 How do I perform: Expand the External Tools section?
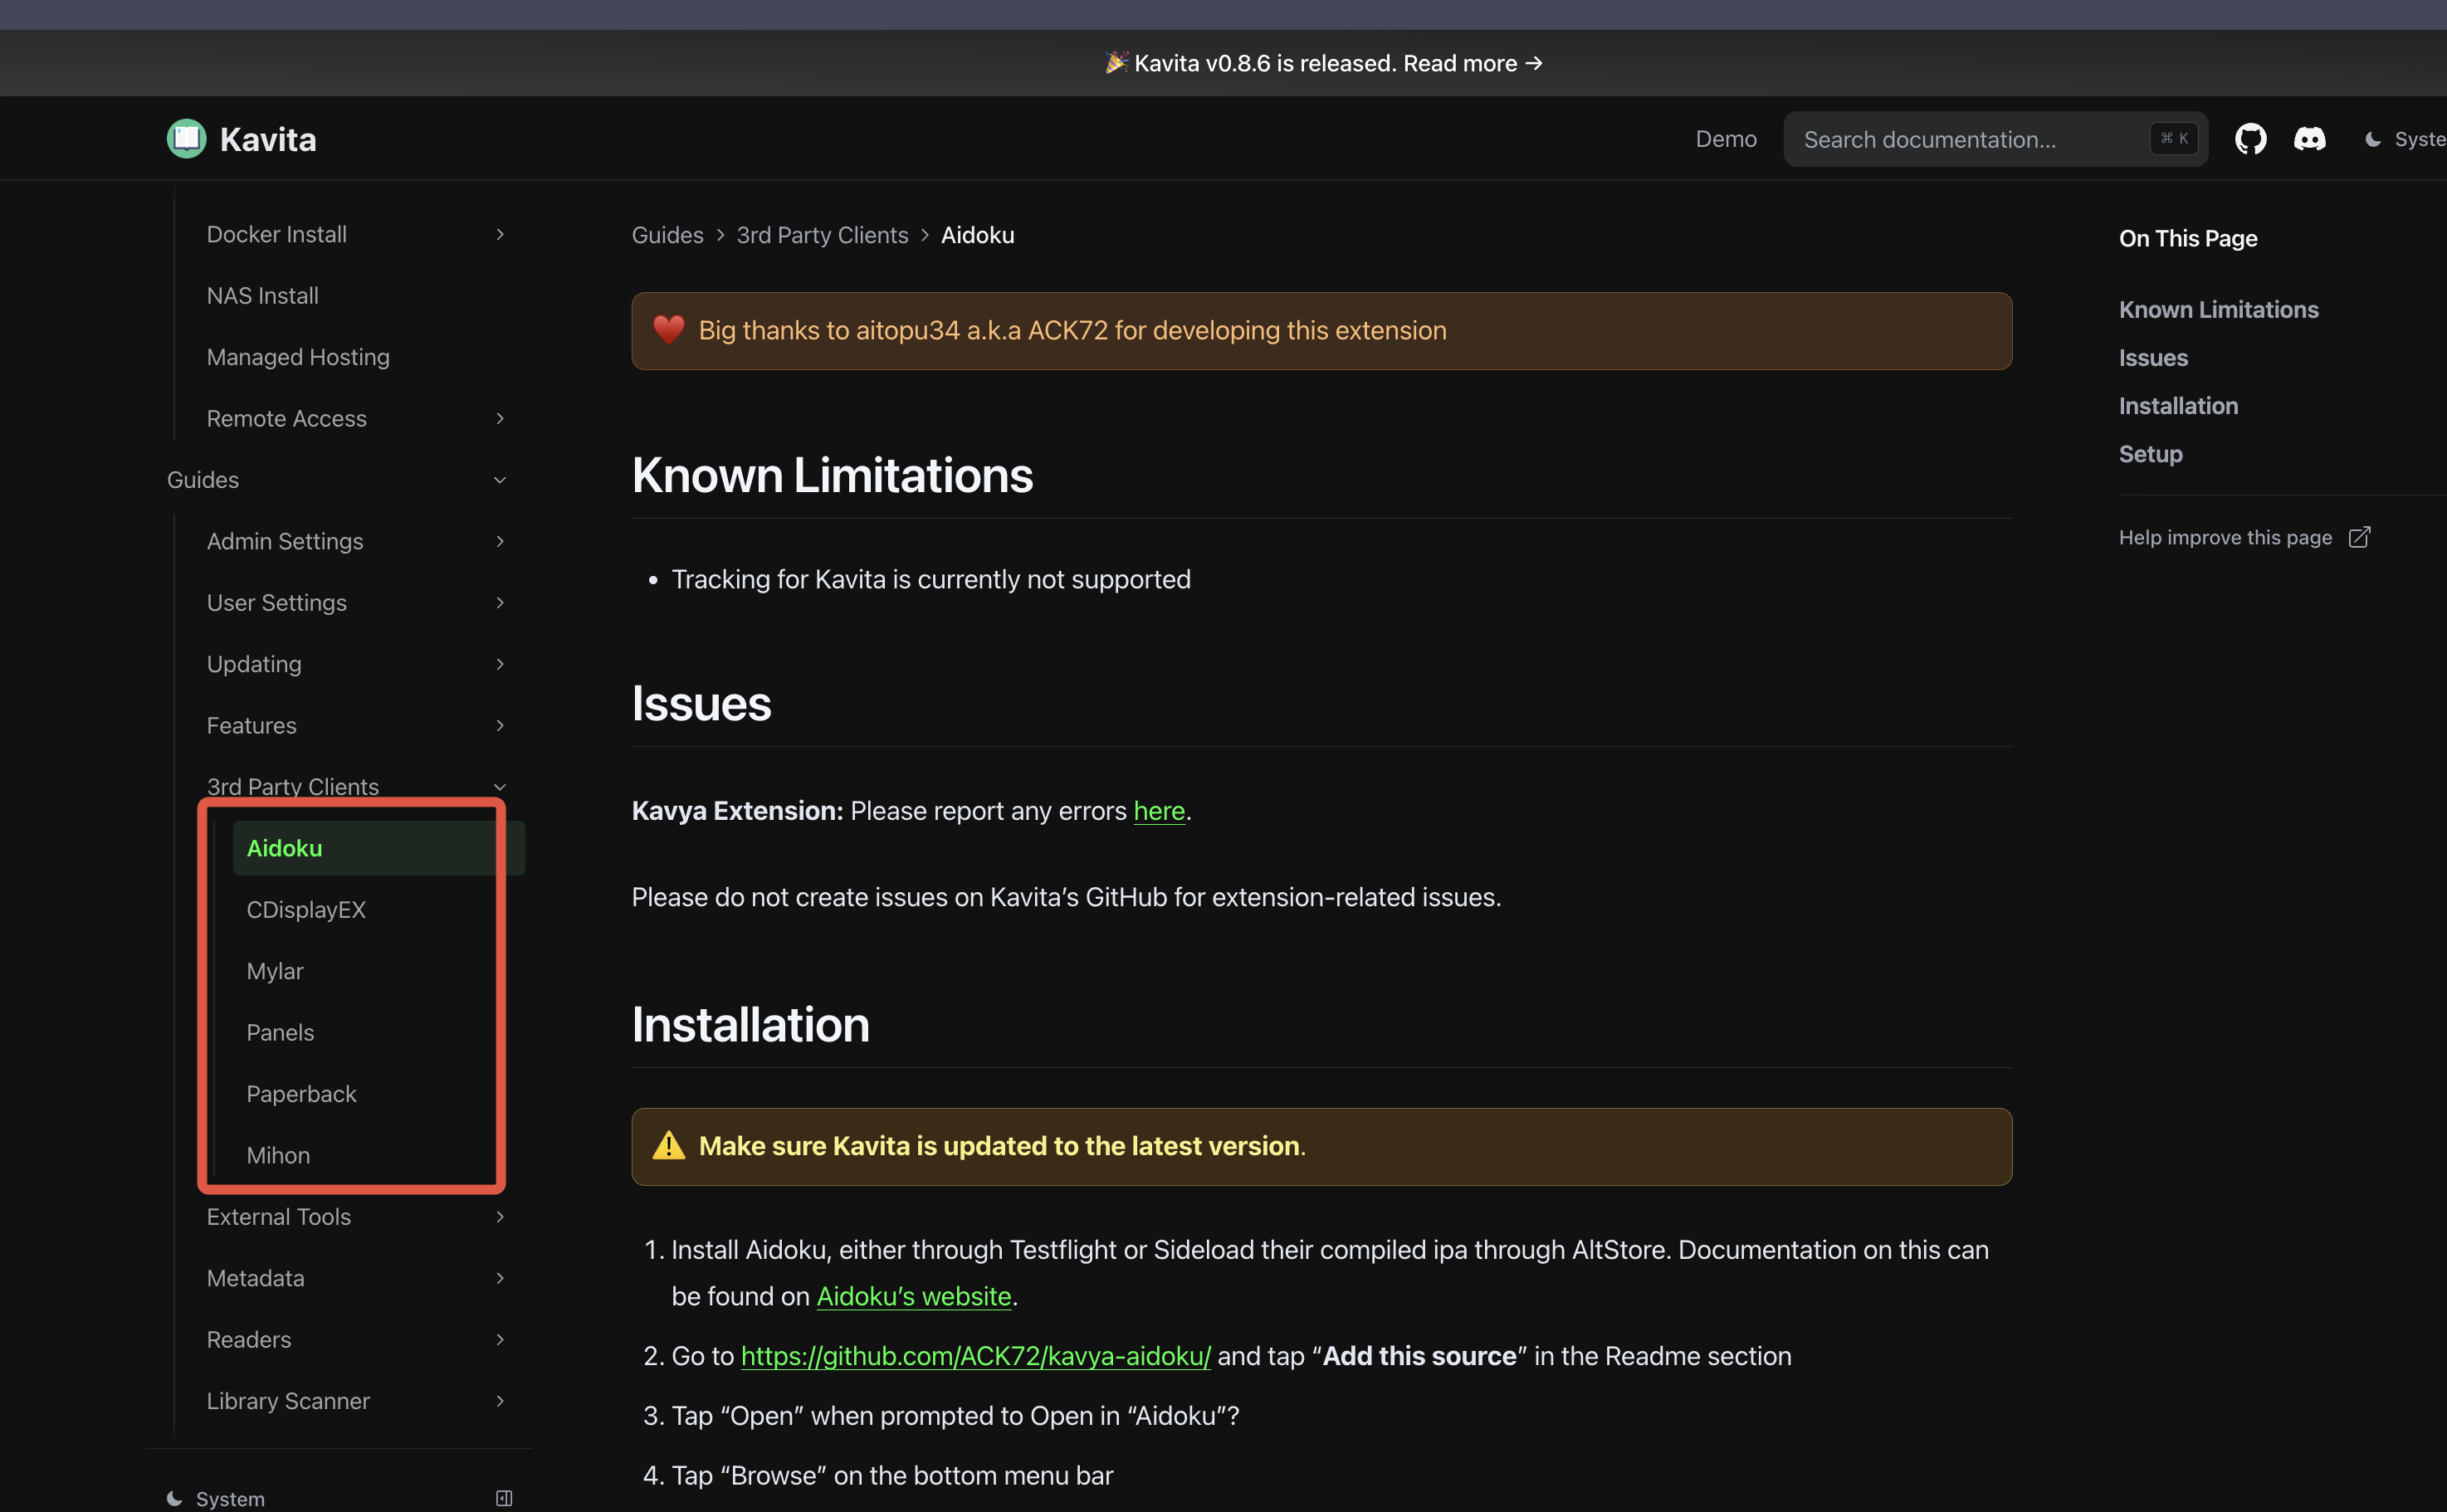pos(500,1217)
